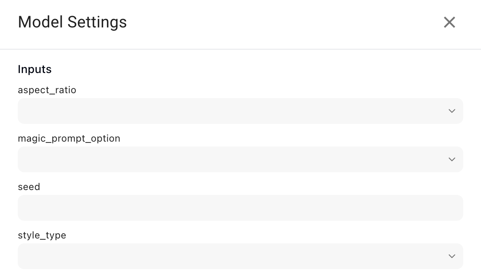The height and width of the screenshot is (276, 481).
Task: Click the Model Settings title
Action: pos(72,22)
